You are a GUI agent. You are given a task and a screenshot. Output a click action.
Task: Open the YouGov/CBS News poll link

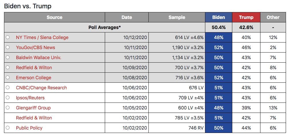point(35,47)
